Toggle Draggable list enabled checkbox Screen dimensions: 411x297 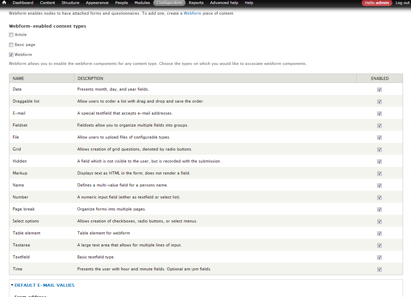380,102
